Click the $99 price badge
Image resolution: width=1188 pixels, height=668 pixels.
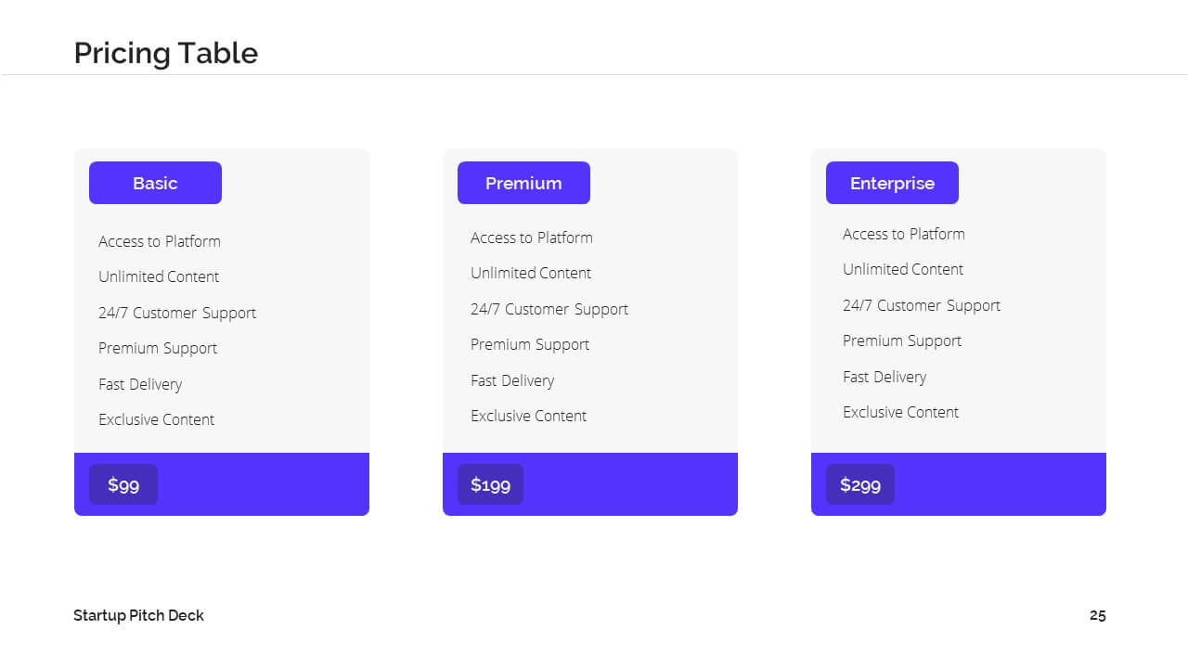pyautogui.click(x=123, y=484)
